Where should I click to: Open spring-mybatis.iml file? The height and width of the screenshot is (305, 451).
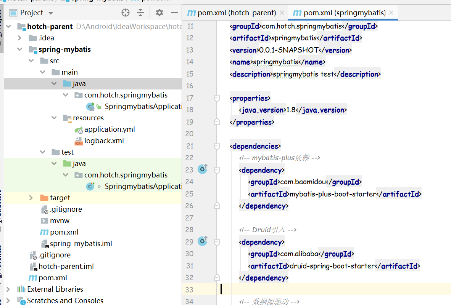[x=81, y=244]
